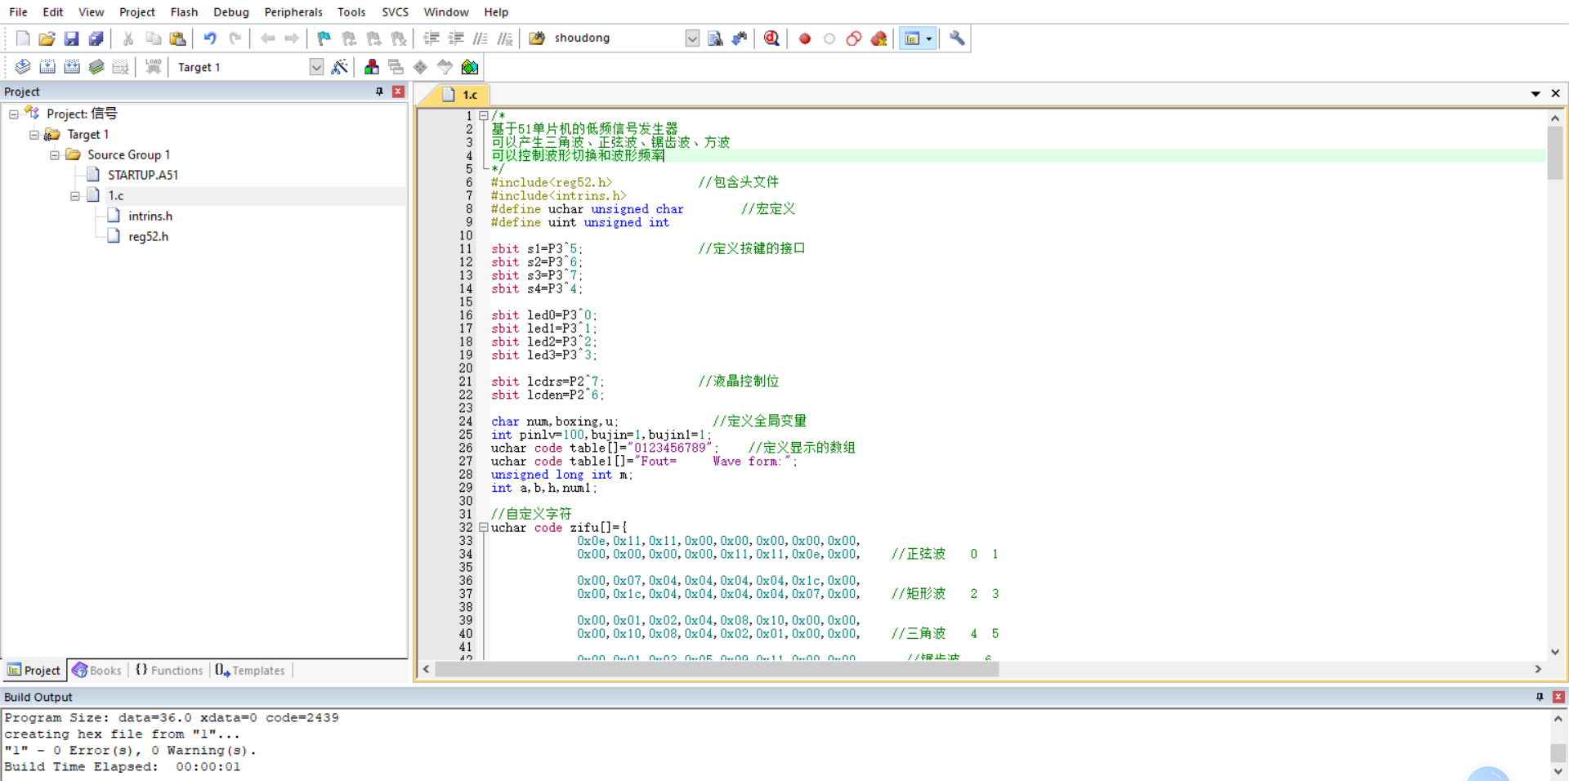
Task: Open STARTUP.A51 file in project tree
Action: pos(142,175)
